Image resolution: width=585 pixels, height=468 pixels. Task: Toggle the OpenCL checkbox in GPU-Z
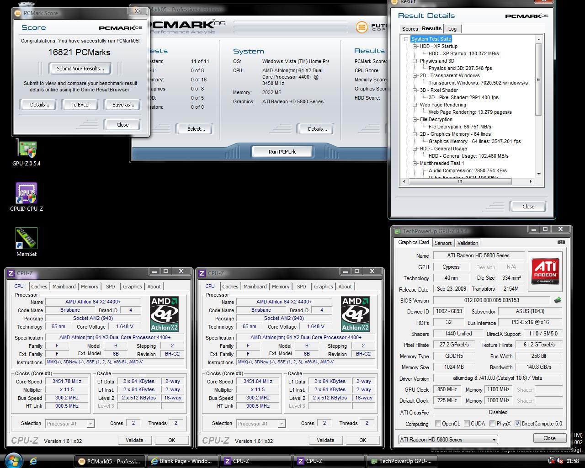pos(438,424)
